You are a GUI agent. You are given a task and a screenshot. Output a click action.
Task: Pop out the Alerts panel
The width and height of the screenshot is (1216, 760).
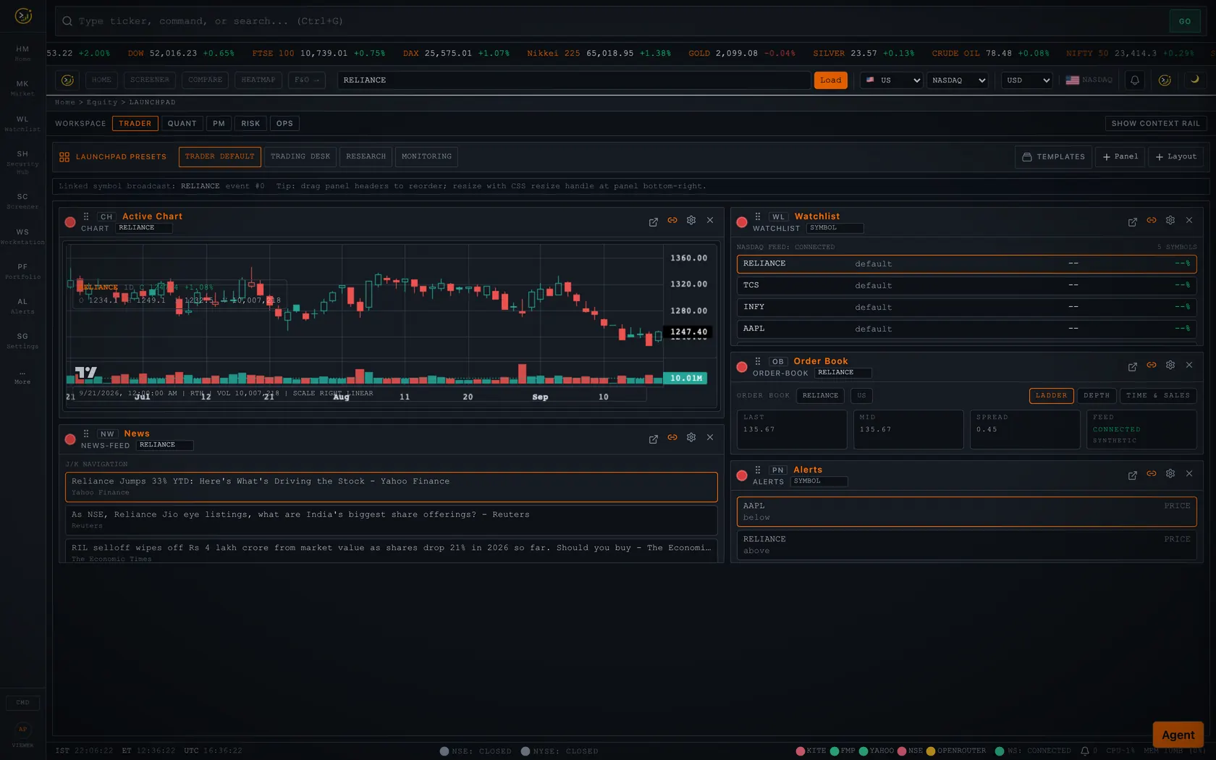point(1133,475)
